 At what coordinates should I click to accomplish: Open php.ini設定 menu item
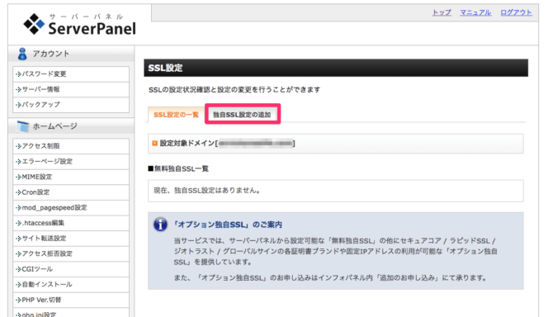(71, 313)
